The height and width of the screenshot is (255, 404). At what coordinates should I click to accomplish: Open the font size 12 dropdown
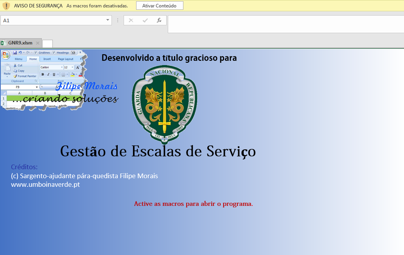coord(72,67)
